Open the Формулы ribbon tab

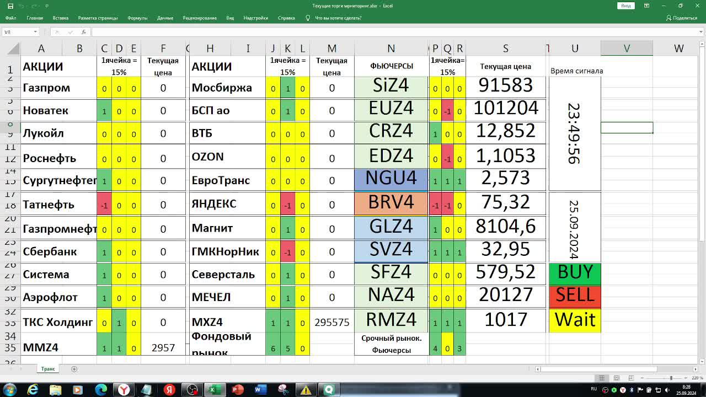137,18
